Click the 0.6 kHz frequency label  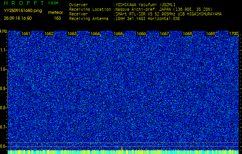pos(3,146)
